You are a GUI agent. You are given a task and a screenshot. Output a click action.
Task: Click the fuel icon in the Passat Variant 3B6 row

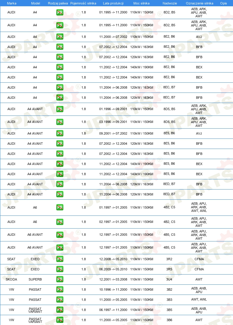coord(60,320)
